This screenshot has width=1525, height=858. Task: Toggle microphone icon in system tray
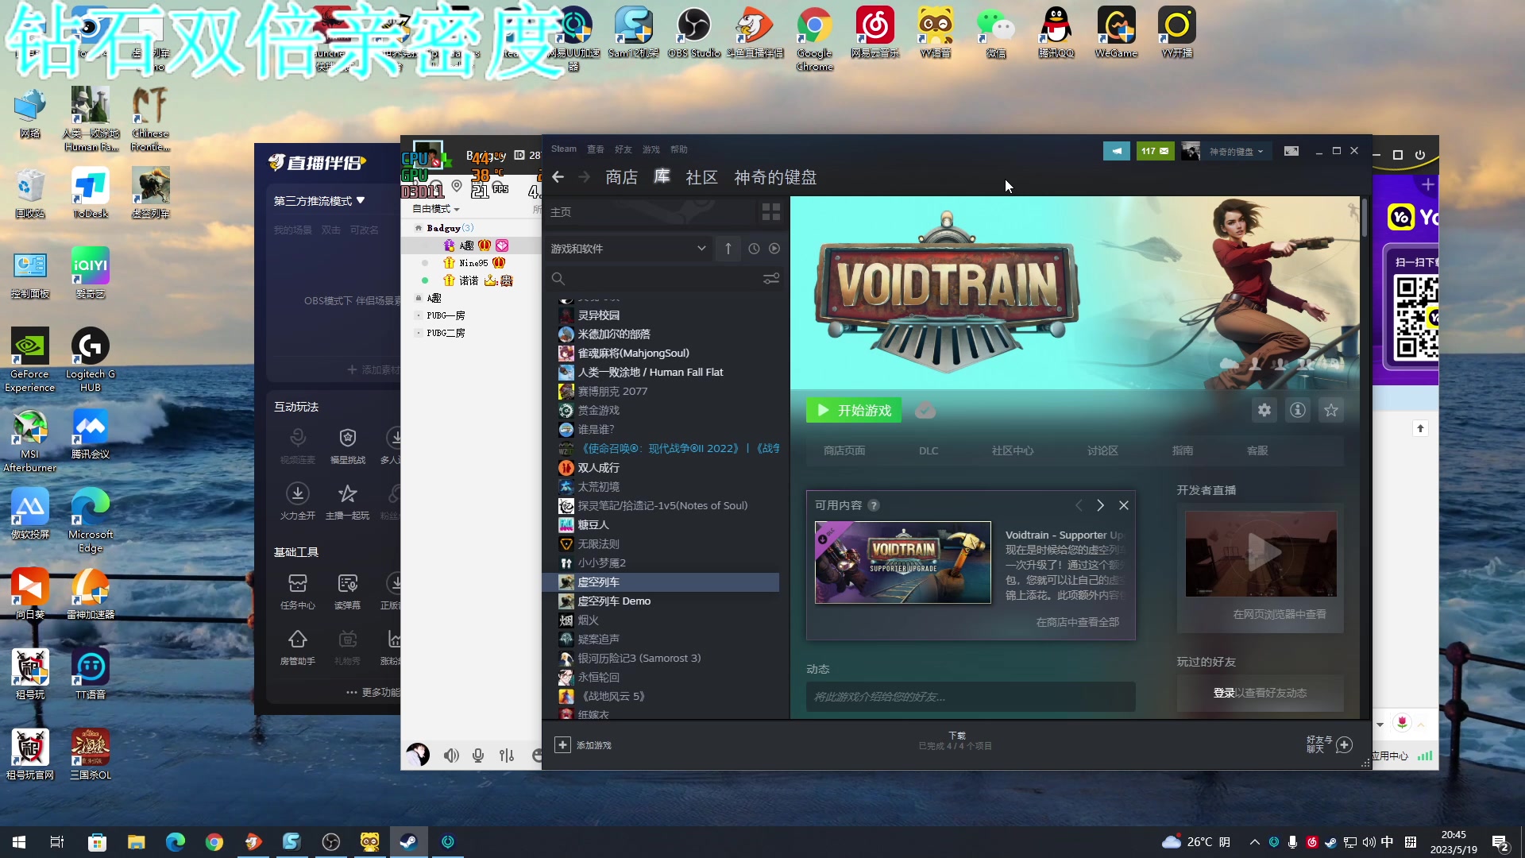pos(1293,842)
